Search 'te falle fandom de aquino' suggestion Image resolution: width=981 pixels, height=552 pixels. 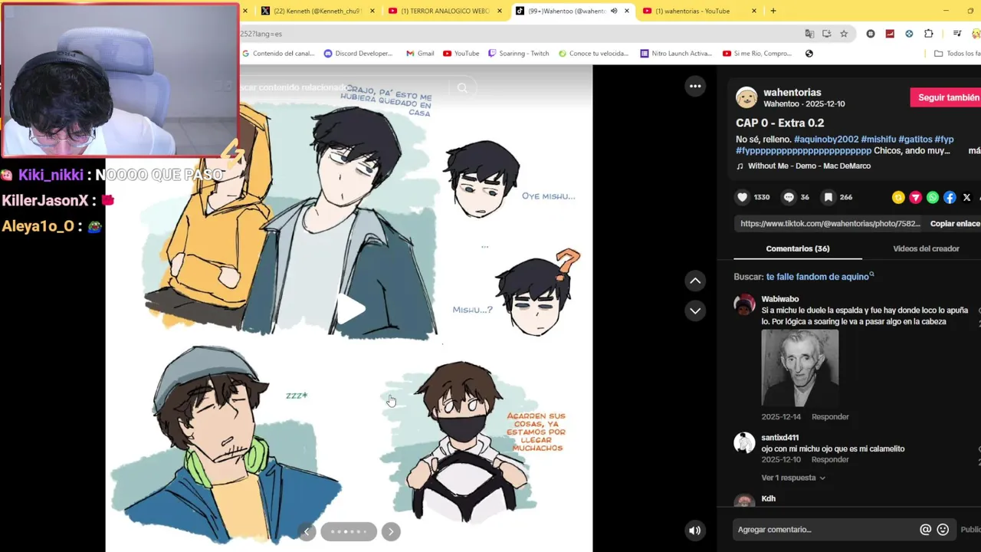(x=818, y=277)
